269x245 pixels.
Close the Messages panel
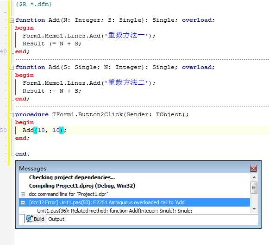[x=253, y=168]
